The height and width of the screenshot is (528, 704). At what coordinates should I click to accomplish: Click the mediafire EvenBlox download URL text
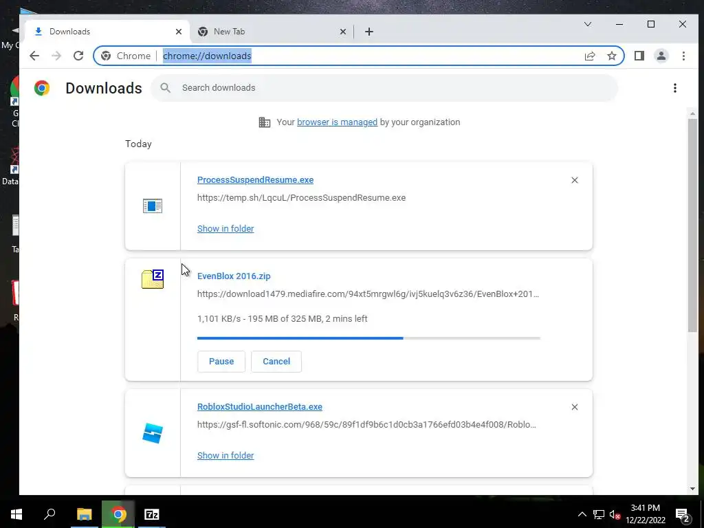click(x=368, y=294)
